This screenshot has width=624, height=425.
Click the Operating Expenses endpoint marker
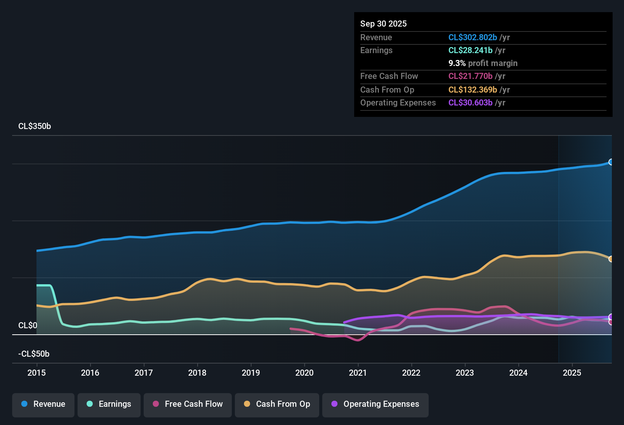click(611, 316)
